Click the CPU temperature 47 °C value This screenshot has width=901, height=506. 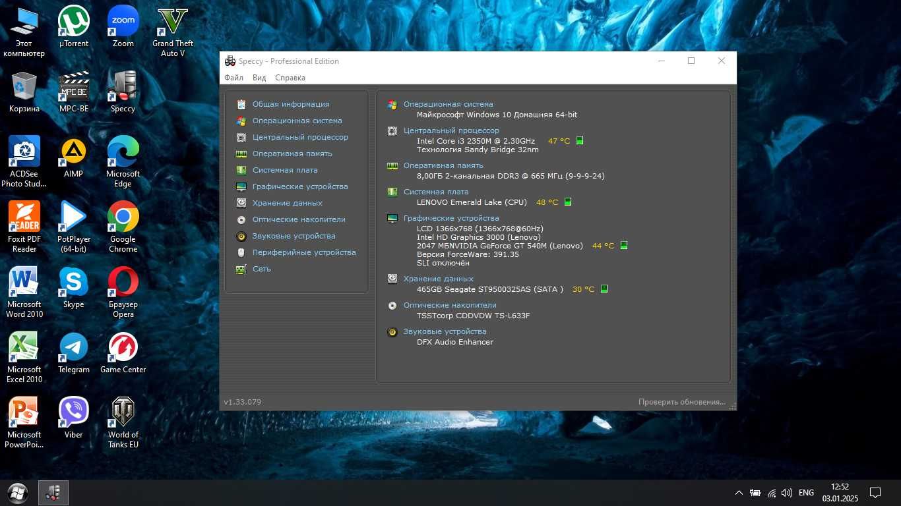point(559,141)
